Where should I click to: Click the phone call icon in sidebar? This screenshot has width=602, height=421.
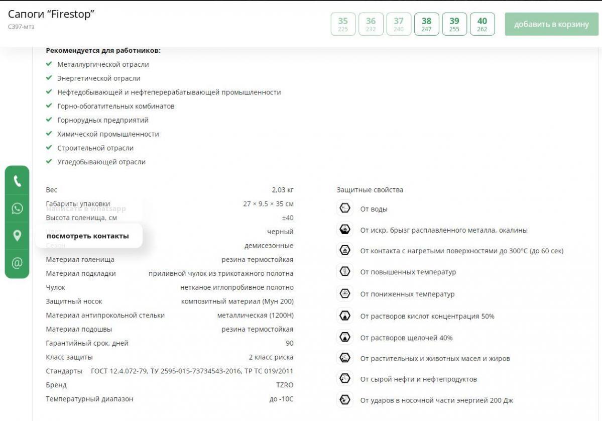tap(17, 181)
